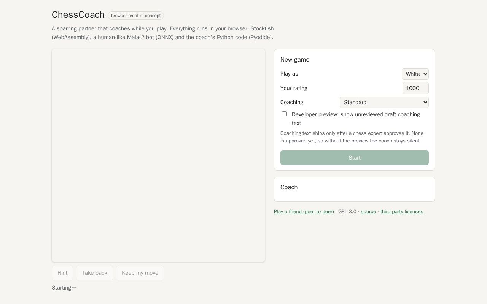487x304 pixels.
Task: Click the Developer preview label text
Action: point(356,119)
